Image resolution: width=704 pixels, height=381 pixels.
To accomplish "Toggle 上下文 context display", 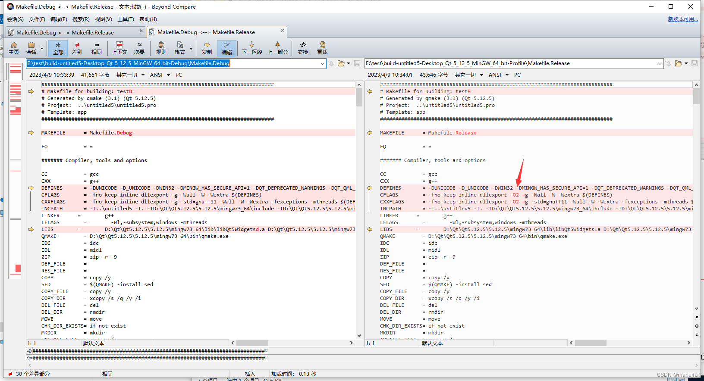I will coord(119,48).
